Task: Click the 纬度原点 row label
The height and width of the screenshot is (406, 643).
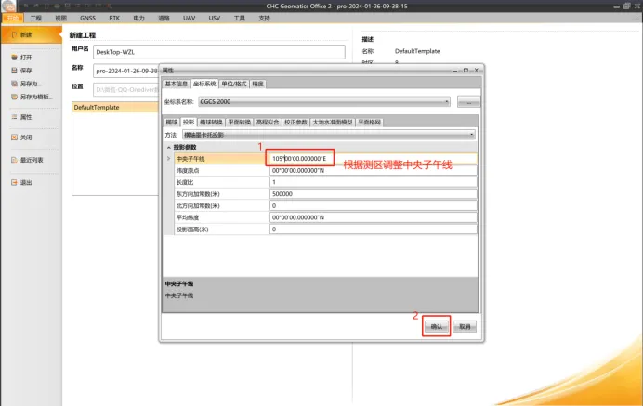Action: pyautogui.click(x=188, y=171)
